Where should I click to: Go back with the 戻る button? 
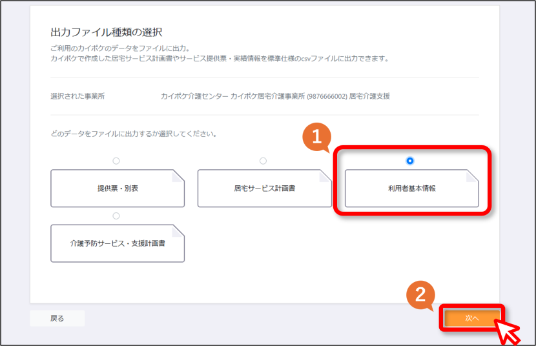click(x=57, y=318)
